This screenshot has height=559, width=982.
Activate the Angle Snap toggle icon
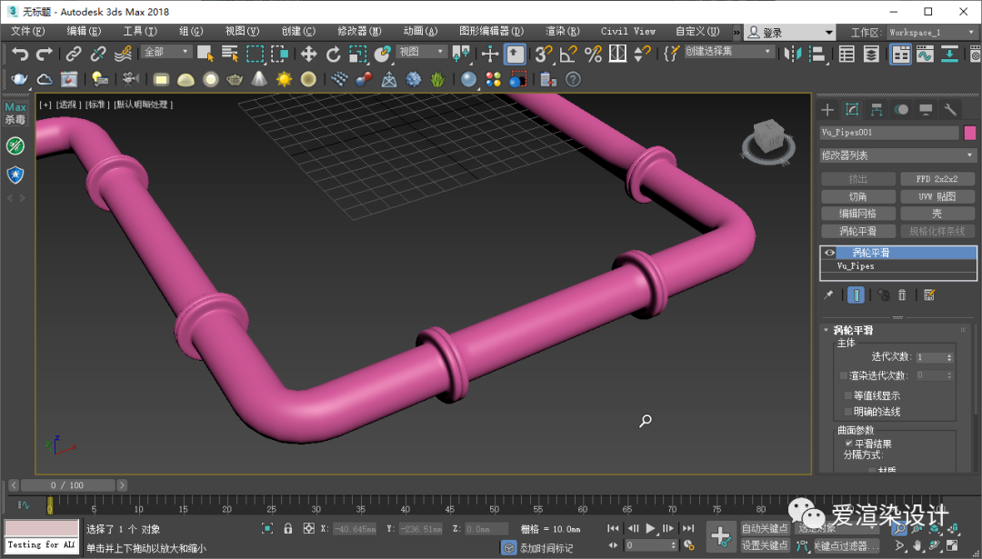568,55
